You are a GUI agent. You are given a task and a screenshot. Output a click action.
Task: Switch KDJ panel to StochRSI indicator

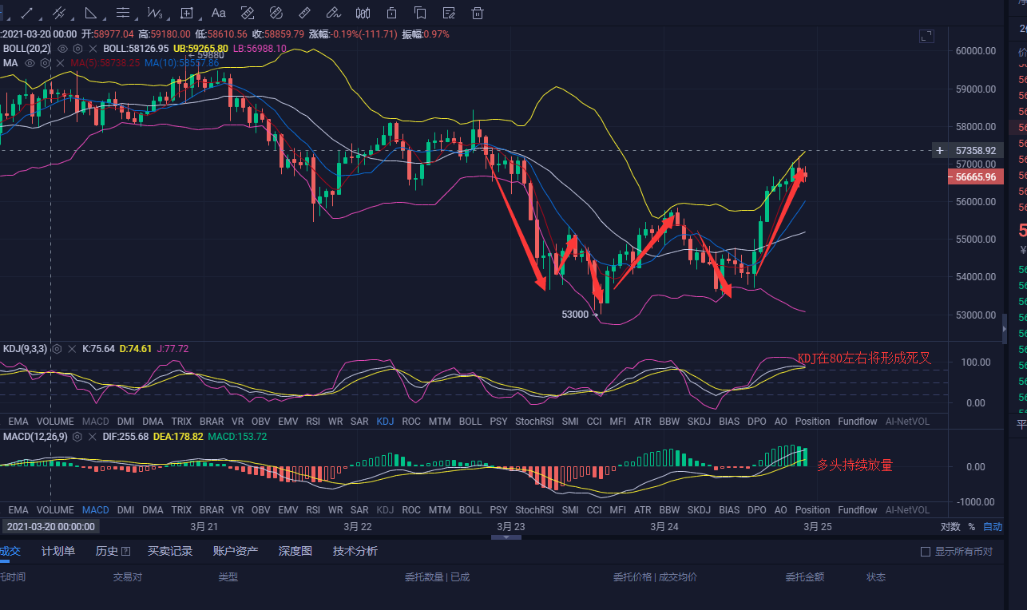pyautogui.click(x=534, y=421)
